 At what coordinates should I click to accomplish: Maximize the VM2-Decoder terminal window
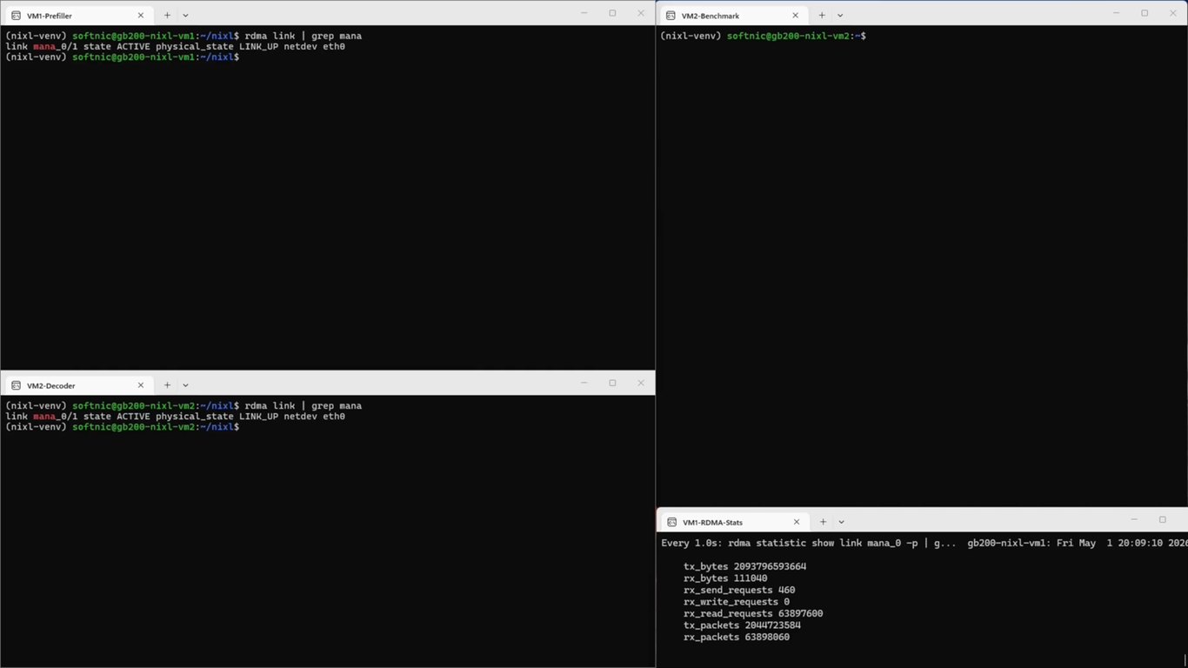tap(612, 383)
